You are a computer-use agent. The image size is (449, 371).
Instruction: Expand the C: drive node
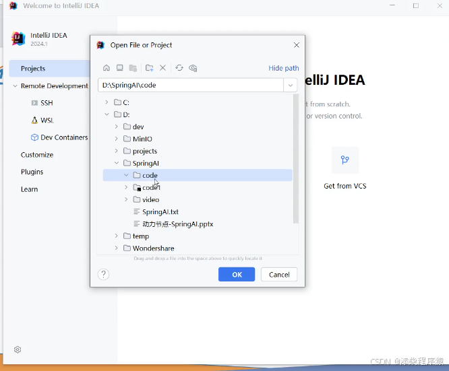pyautogui.click(x=107, y=102)
